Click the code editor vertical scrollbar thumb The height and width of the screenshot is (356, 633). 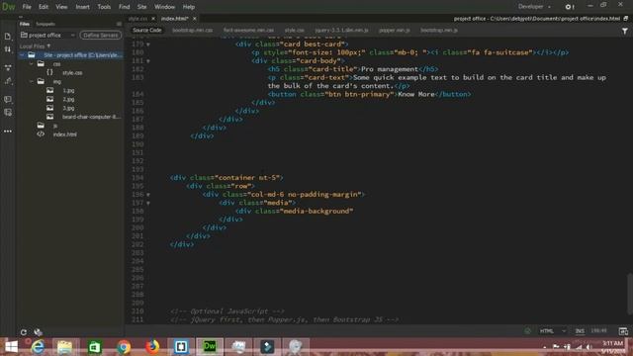(629, 294)
